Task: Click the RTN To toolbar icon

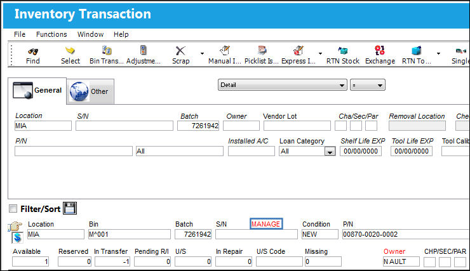Action: [x=417, y=50]
